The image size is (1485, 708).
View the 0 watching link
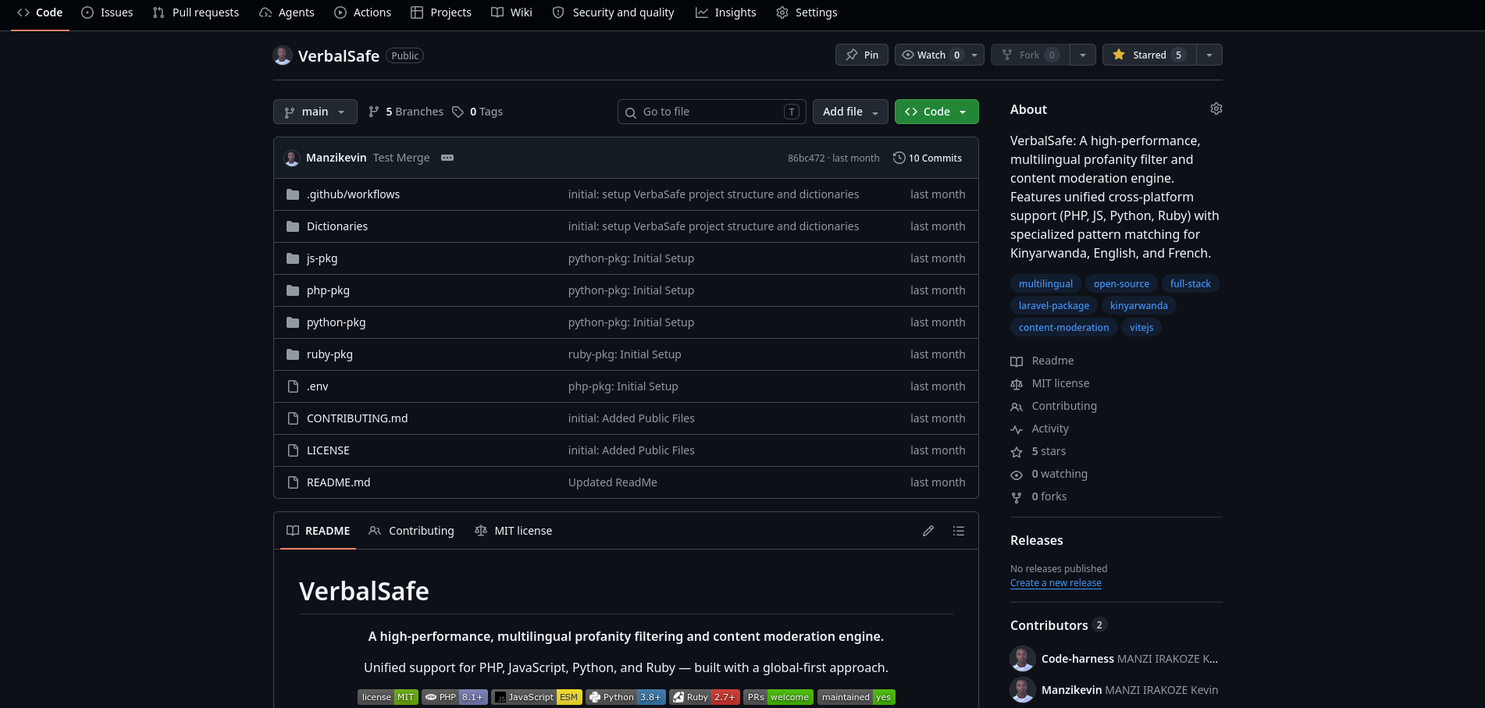pos(1049,474)
